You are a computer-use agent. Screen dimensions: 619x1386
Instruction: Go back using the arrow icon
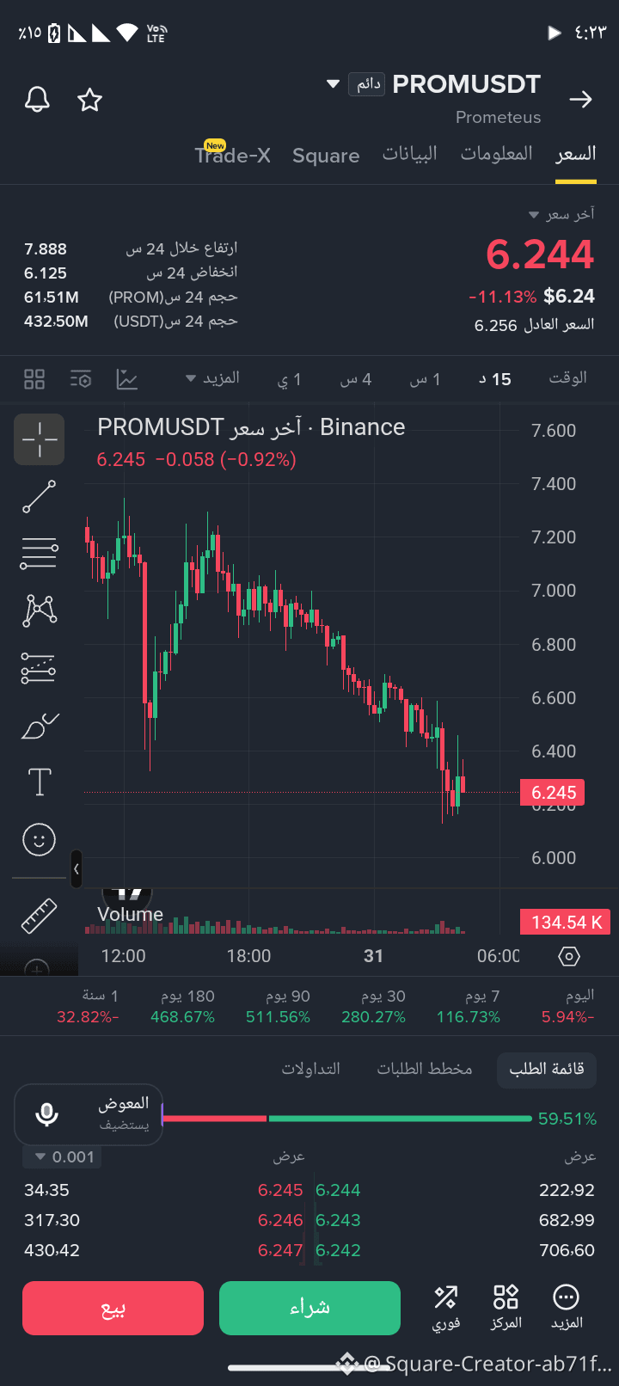point(581,100)
